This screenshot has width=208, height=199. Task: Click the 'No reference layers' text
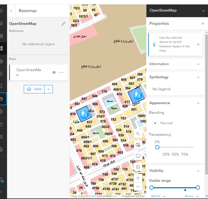coord(38,44)
